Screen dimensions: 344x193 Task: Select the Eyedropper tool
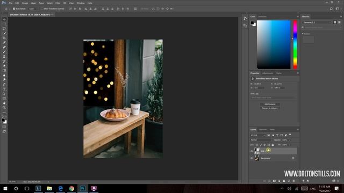pyautogui.click(x=4, y=42)
